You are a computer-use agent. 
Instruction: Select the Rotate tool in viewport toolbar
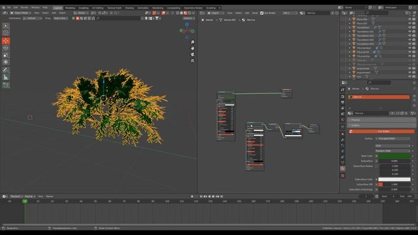pos(6,48)
